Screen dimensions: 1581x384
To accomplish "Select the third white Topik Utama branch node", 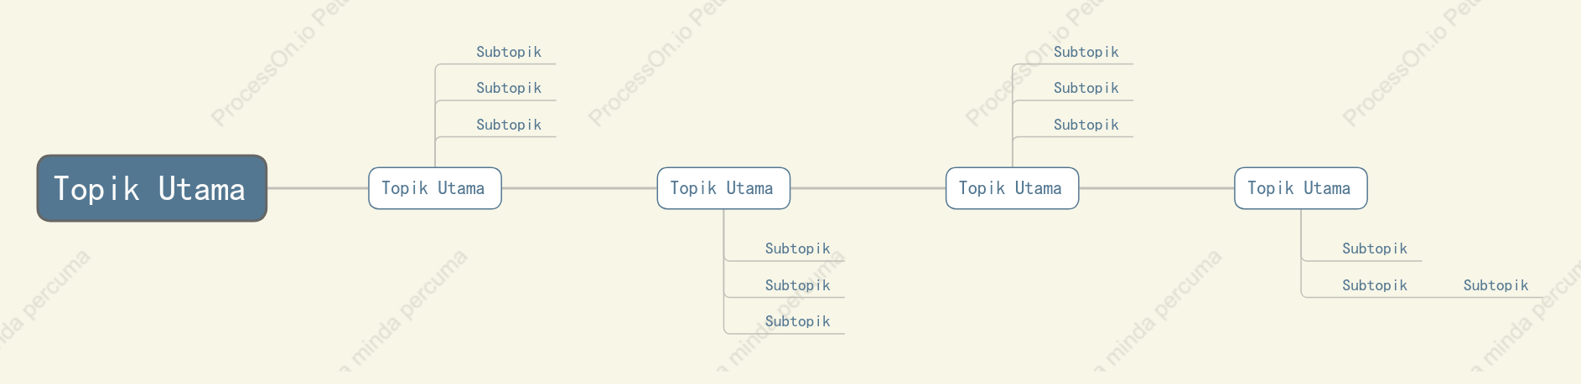I will tap(1012, 188).
